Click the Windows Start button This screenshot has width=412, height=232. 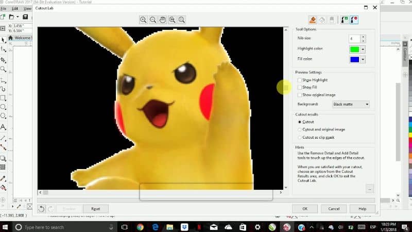click(x=5, y=227)
